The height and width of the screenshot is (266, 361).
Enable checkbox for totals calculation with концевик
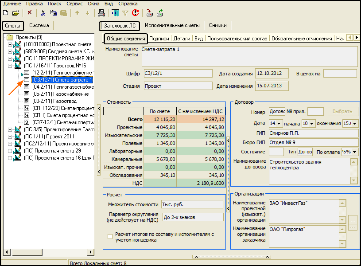coord(110,237)
